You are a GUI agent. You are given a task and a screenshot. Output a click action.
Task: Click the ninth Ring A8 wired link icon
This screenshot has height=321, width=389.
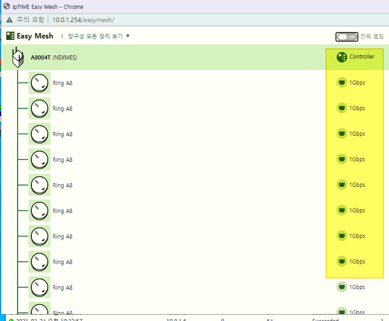point(342,287)
